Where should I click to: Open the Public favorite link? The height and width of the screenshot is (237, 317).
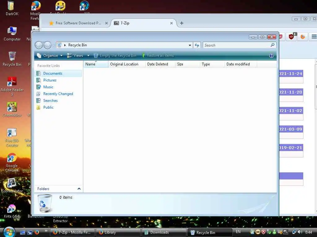pyautogui.click(x=48, y=107)
